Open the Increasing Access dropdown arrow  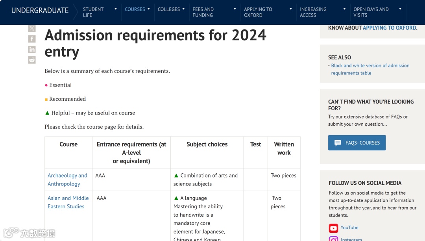(344, 9)
